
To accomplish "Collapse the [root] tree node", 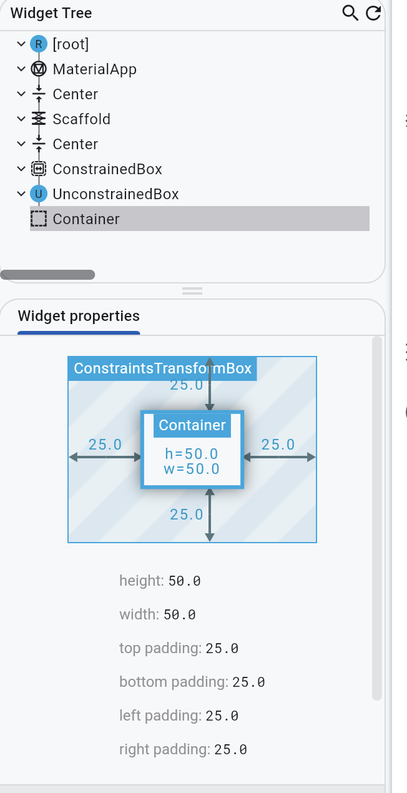I will pos(21,44).
